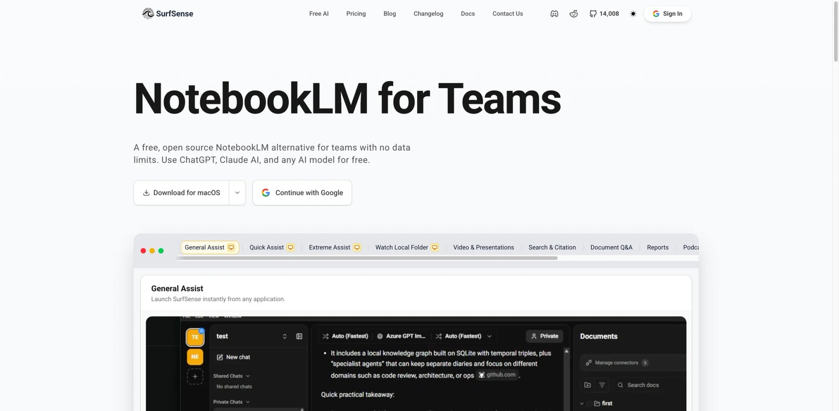Viewport: 839px width, 411px height.
Task: Open the Blog link
Action: click(390, 14)
